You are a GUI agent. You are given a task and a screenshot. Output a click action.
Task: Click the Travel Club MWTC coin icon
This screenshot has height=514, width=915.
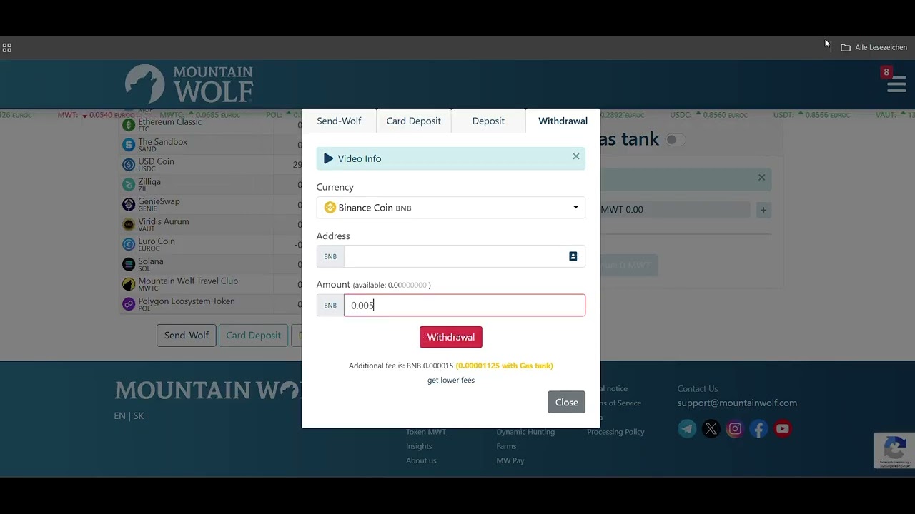click(129, 284)
